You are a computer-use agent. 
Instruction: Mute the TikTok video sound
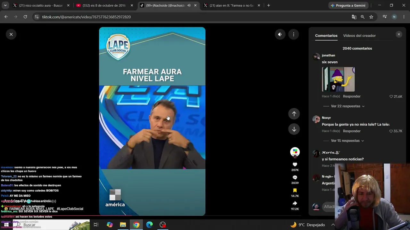click(x=280, y=34)
